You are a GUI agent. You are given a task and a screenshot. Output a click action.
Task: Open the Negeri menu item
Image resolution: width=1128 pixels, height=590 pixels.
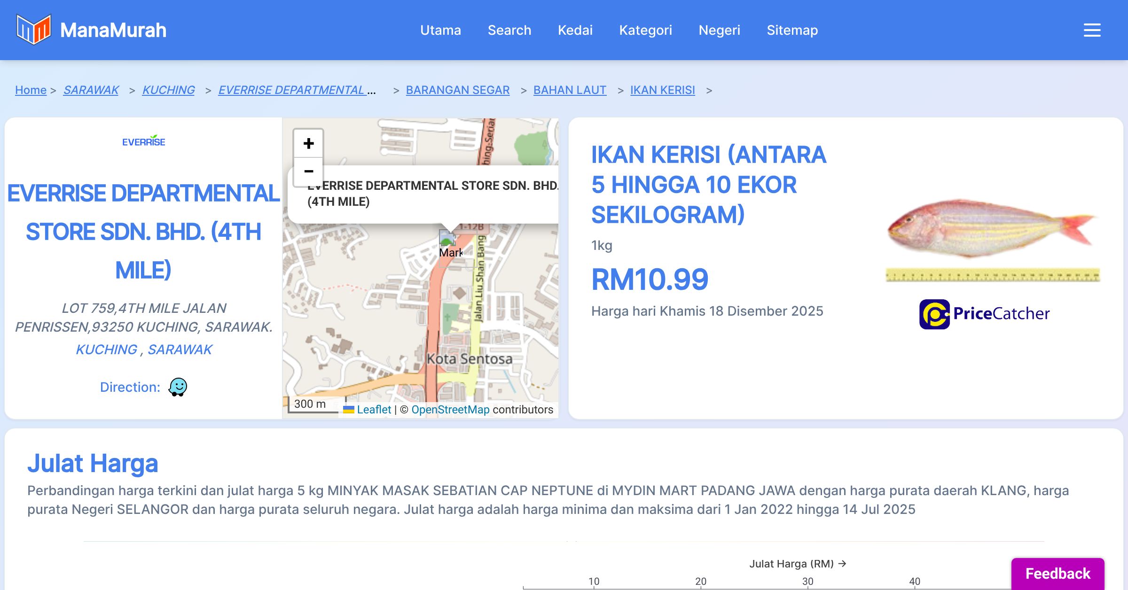(719, 30)
